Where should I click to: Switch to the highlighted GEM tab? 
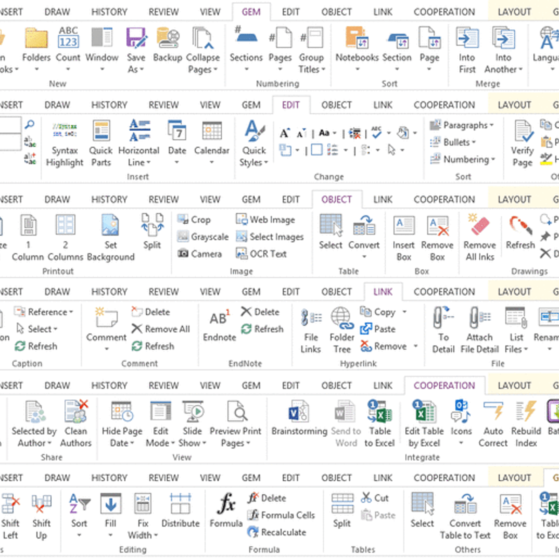(x=251, y=12)
